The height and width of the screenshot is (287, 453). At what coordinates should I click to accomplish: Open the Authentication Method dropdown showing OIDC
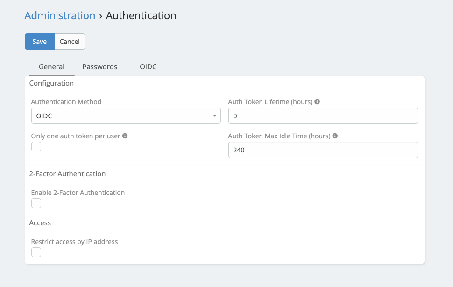pos(126,116)
